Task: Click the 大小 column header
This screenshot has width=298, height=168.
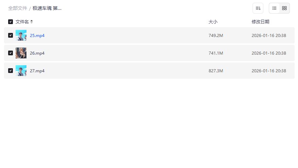Action: point(213,22)
